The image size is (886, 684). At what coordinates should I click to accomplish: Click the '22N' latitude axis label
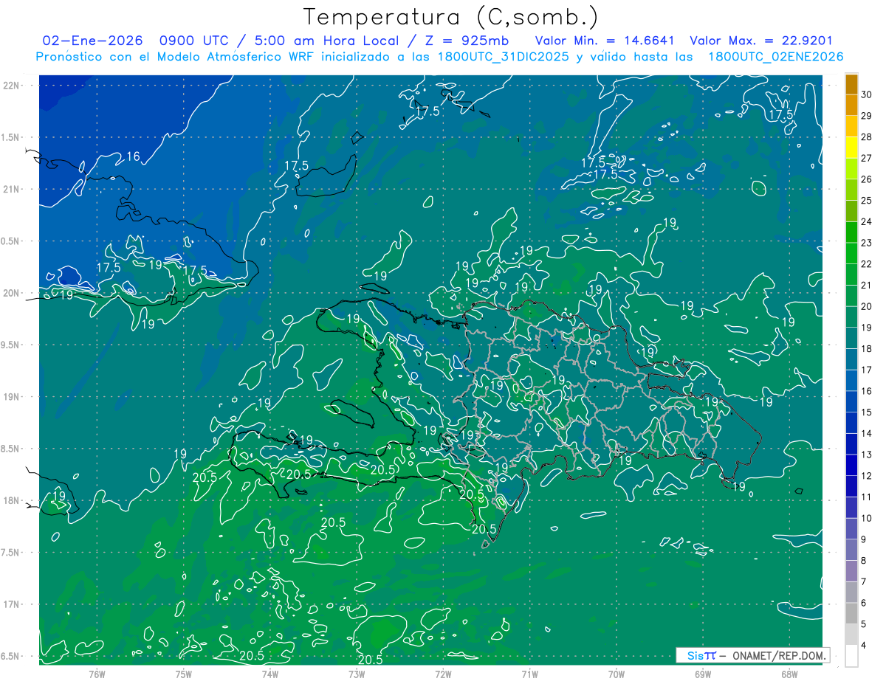point(11,86)
